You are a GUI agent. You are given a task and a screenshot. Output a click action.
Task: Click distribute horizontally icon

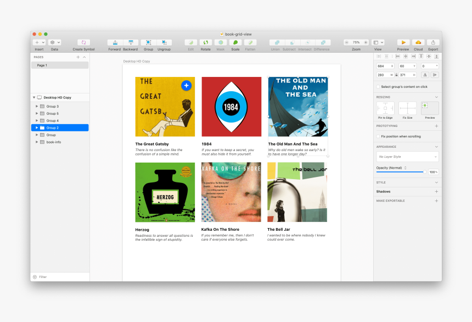click(x=379, y=56)
